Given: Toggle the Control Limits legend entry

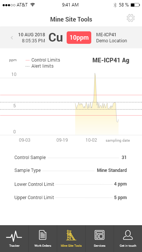Looking at the screenshot, I should [43, 60].
